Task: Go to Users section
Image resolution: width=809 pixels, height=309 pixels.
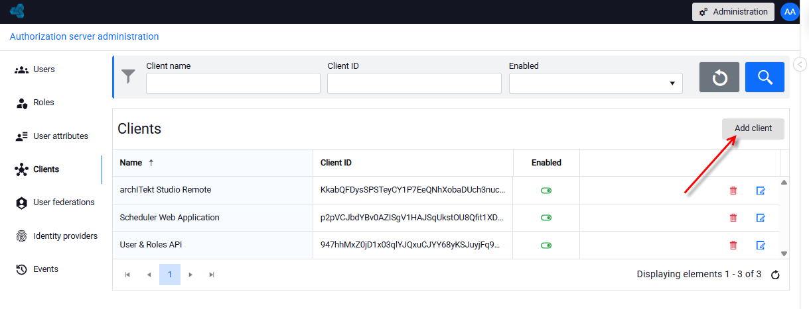Action: pos(44,69)
